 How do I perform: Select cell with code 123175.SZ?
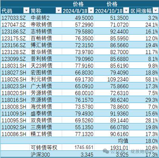click(15, 38)
